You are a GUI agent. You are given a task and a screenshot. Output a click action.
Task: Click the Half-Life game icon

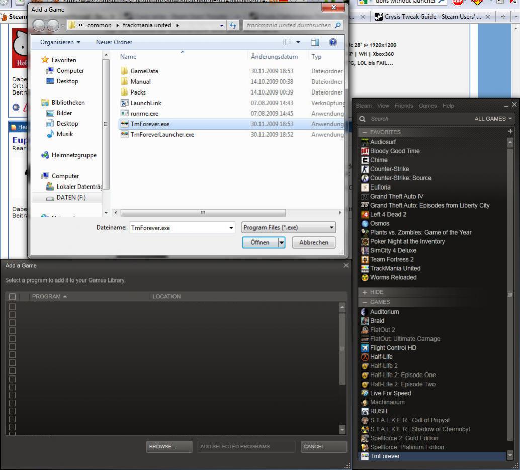click(365, 357)
